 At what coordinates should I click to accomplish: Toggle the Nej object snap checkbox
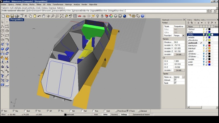click(14, 111)
